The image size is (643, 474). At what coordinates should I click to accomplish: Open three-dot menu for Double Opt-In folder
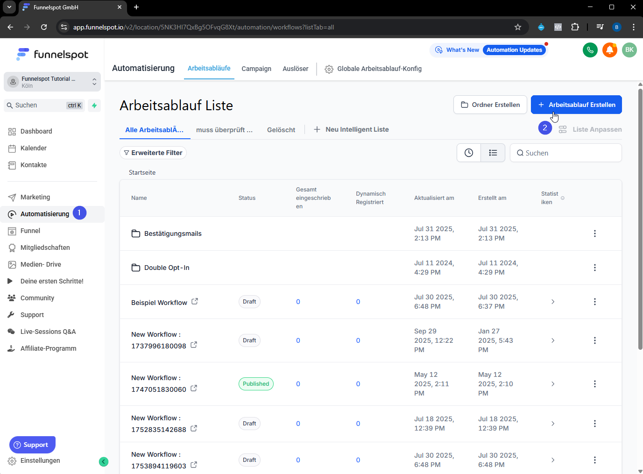coord(595,268)
